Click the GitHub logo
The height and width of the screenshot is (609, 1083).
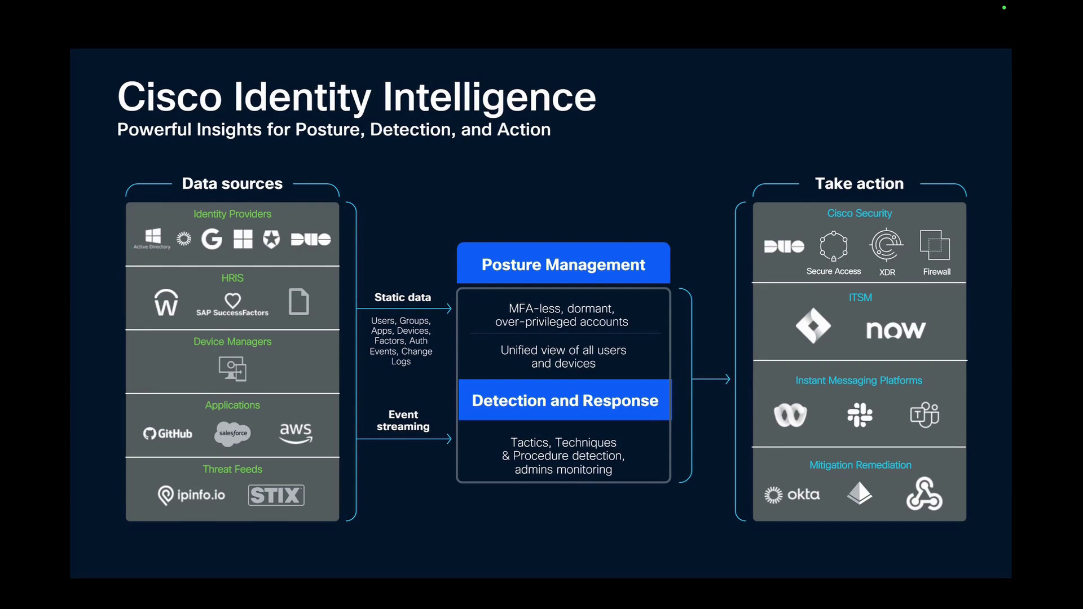tap(168, 434)
